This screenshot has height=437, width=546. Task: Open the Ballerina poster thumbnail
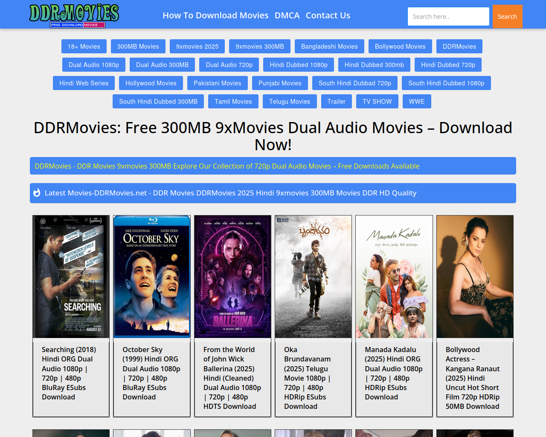pyautogui.click(x=232, y=277)
